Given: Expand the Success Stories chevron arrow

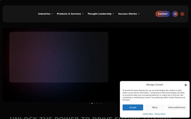Looking at the screenshot, I should tap(139, 14).
